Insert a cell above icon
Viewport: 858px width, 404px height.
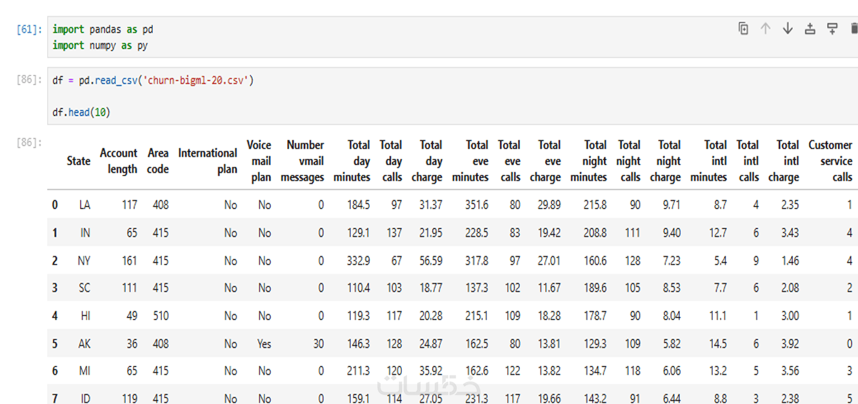coord(810,28)
